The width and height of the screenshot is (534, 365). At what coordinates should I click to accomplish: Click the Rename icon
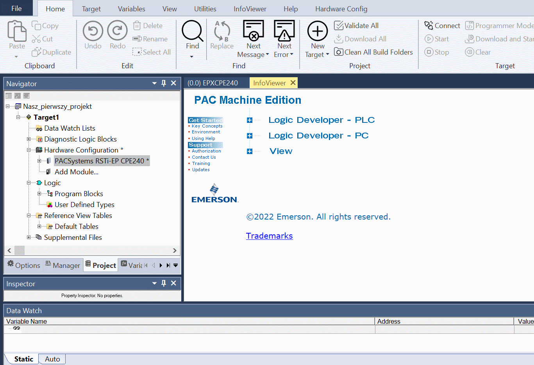(x=137, y=39)
